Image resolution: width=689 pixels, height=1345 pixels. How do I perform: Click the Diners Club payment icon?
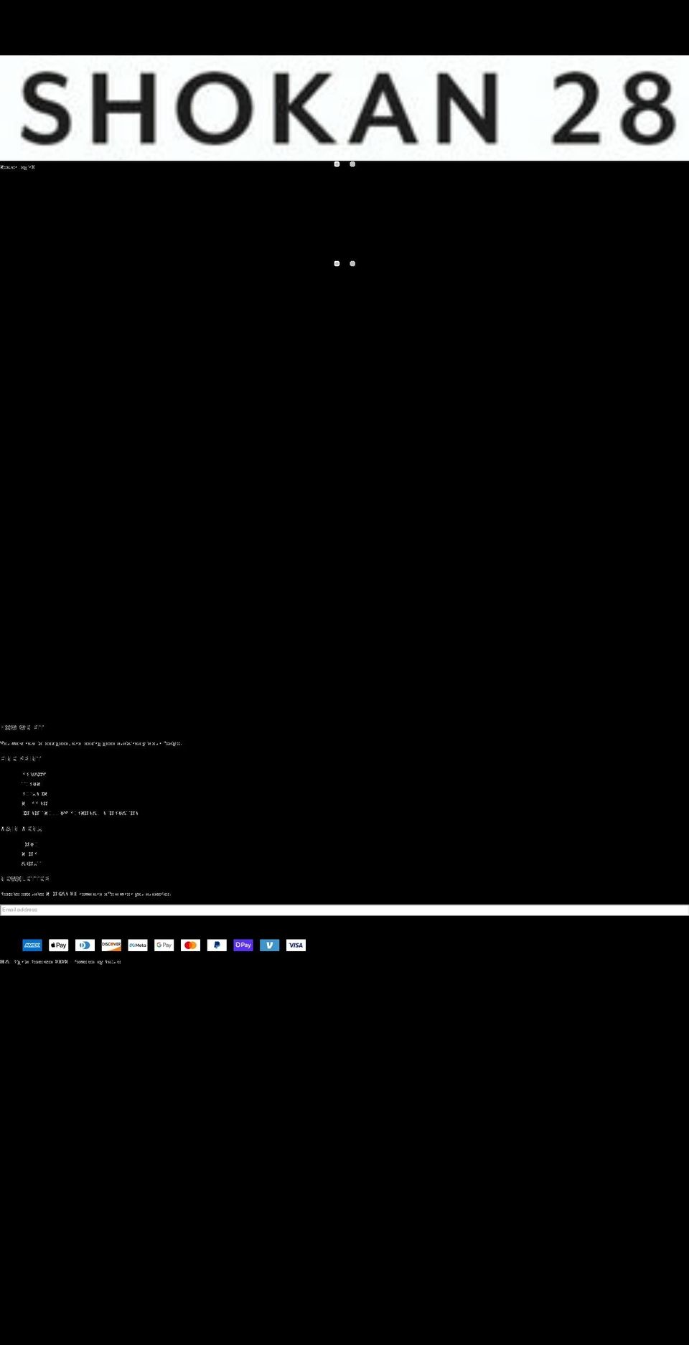85,945
